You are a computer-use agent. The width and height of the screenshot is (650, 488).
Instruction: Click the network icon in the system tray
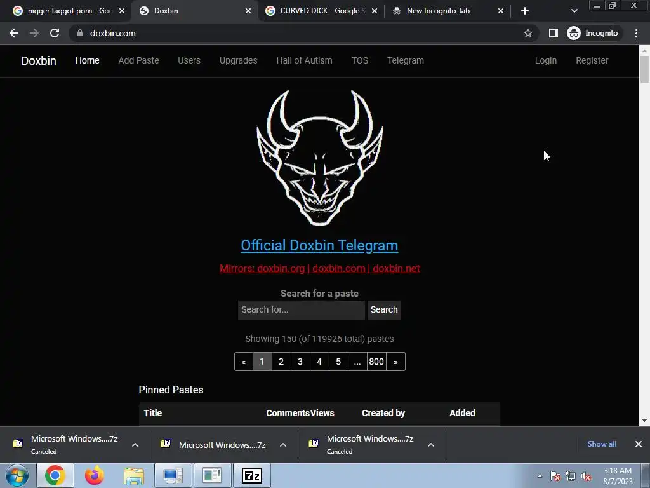(x=571, y=477)
